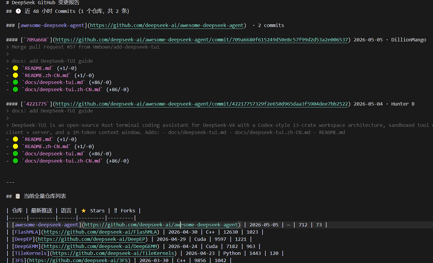Click the '语言' table header

[x=66, y=211]
